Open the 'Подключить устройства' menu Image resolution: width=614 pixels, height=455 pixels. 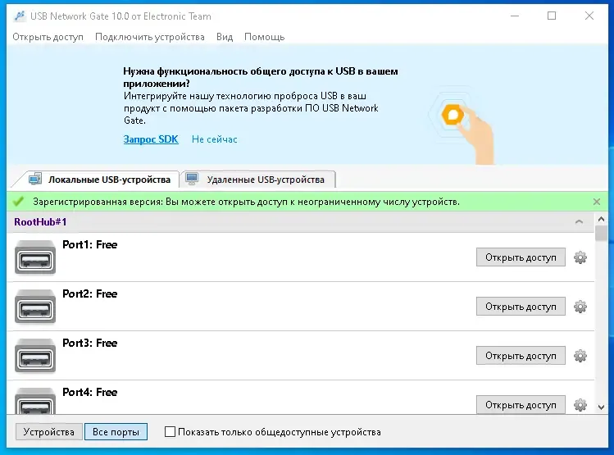pos(149,37)
